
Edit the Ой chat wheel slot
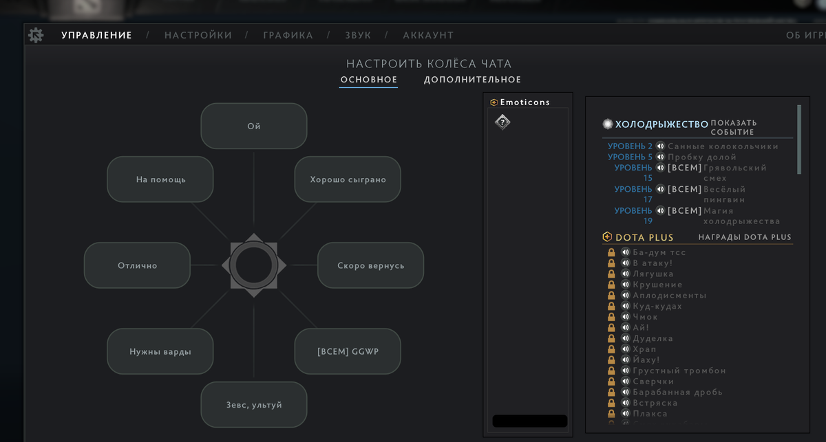tap(253, 126)
